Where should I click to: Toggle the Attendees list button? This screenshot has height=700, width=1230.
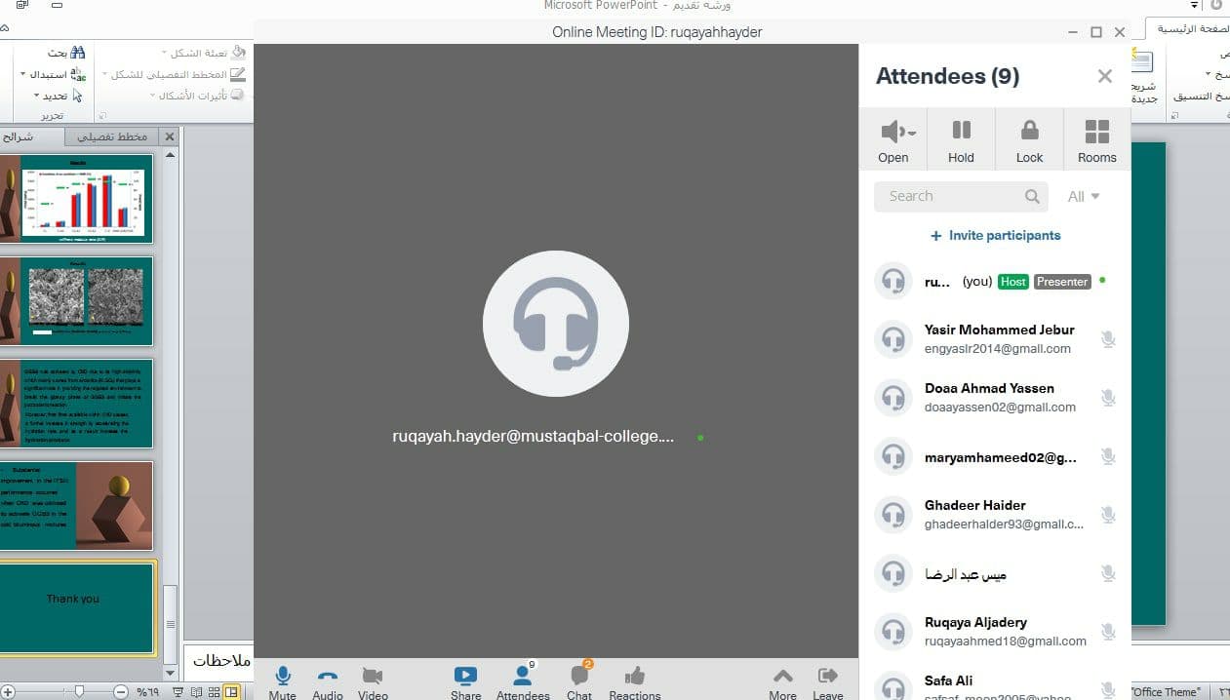(523, 679)
